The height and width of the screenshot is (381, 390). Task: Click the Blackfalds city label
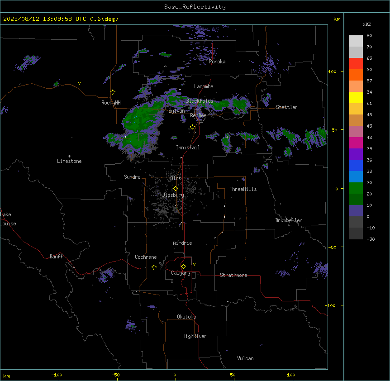[x=200, y=101]
